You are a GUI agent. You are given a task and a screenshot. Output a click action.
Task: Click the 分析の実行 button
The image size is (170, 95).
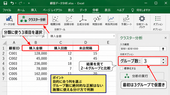[142, 76]
